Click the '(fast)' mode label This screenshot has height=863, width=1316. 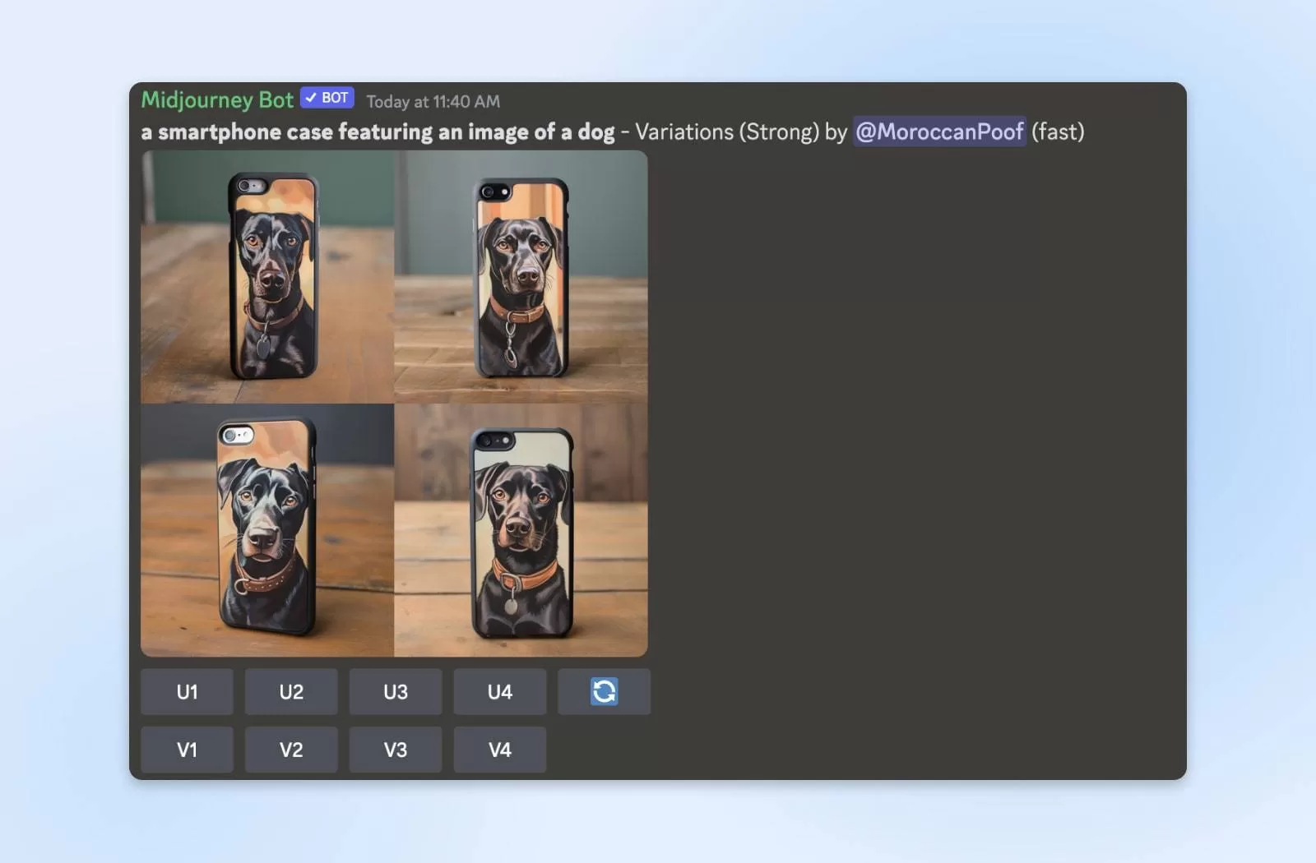1058,132
